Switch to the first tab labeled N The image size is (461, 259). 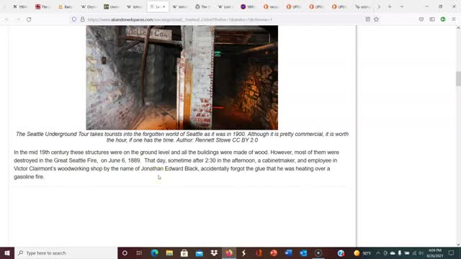coord(19,6)
